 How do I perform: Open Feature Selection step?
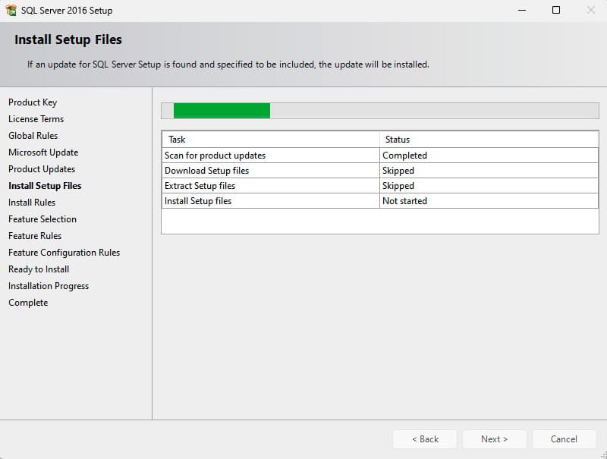(x=42, y=219)
